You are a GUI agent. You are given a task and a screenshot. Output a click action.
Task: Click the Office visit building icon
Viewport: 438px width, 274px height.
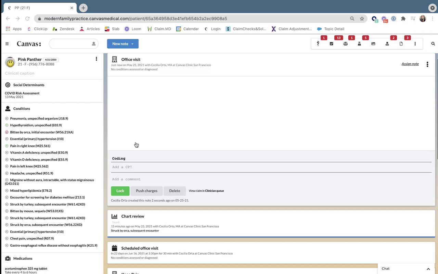tap(114, 59)
